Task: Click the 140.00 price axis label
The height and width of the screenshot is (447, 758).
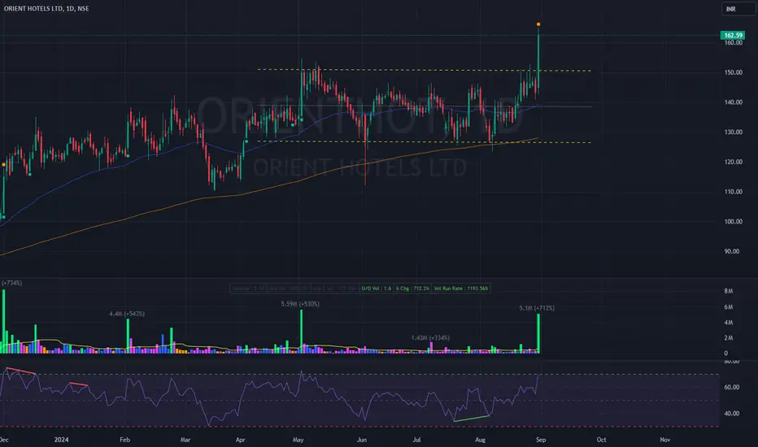Action: click(x=733, y=102)
